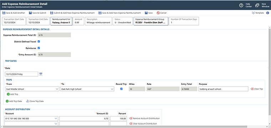Toggle the Reimburse checkbox
This screenshot has height=128, width=271.
click(39, 48)
